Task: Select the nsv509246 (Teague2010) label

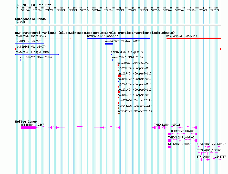Action: pyautogui.click(x=32, y=52)
